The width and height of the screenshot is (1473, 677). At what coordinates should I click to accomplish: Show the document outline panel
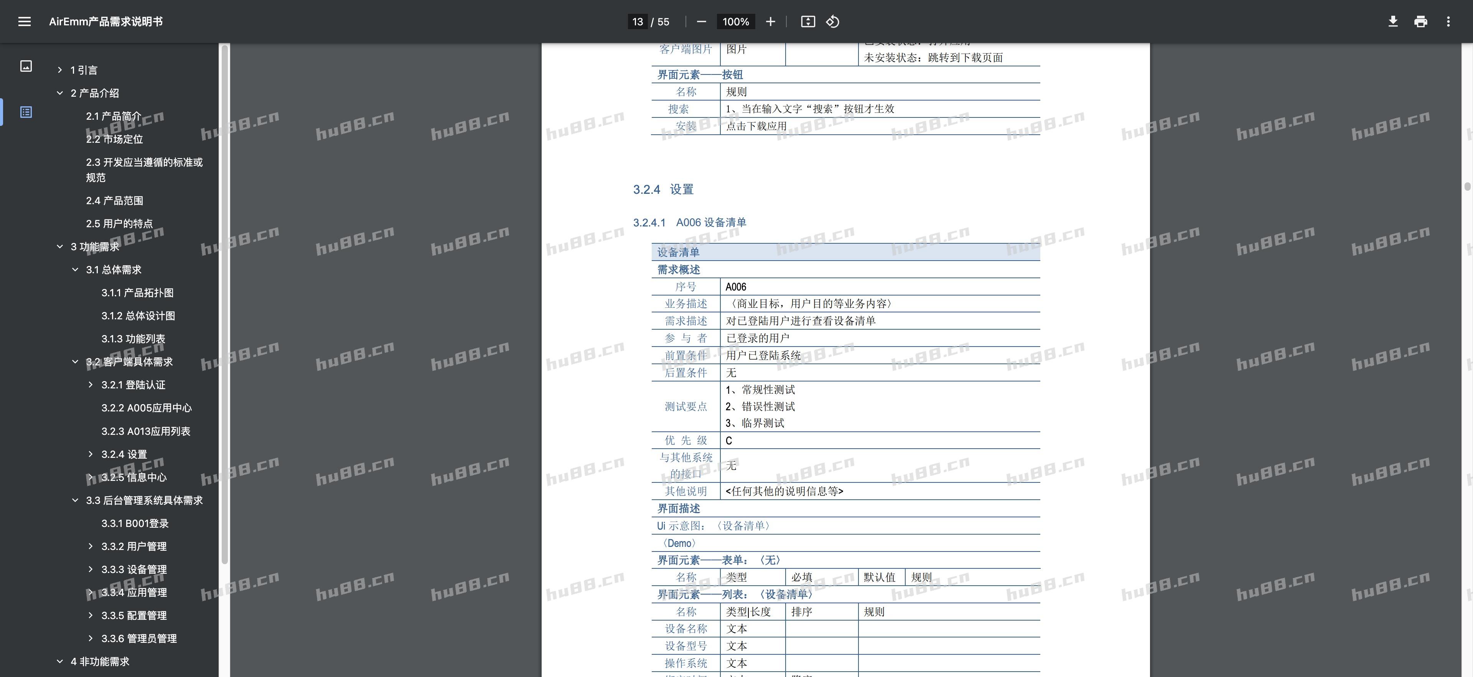coord(26,112)
